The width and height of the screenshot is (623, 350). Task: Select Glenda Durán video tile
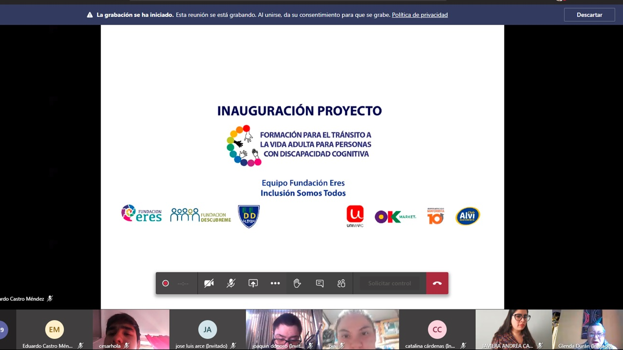click(x=587, y=330)
